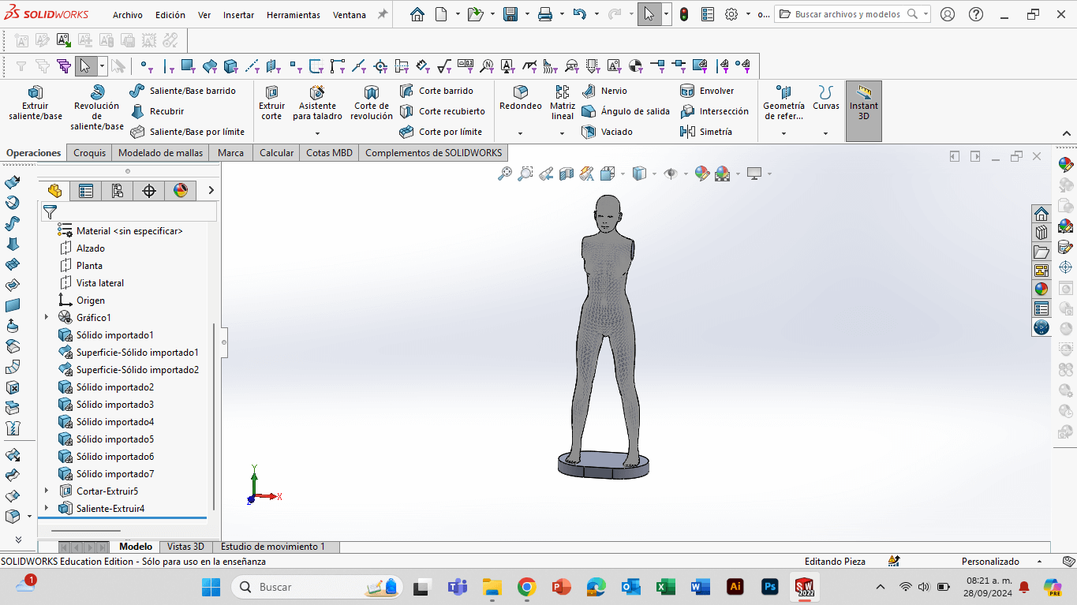
Task: Open FeatureManager design tree tab
Action: [54, 190]
